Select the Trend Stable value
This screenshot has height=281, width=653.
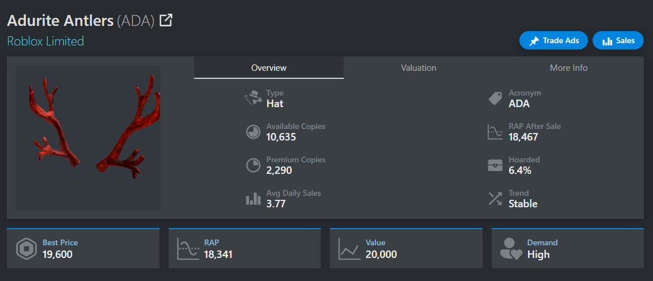coord(523,204)
